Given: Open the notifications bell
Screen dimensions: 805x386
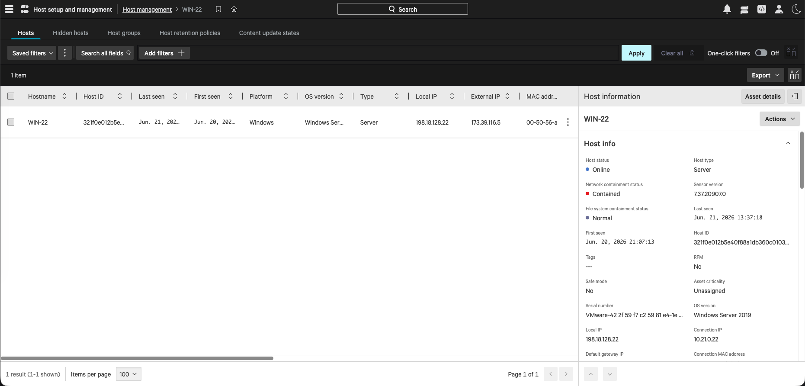Looking at the screenshot, I should point(727,9).
